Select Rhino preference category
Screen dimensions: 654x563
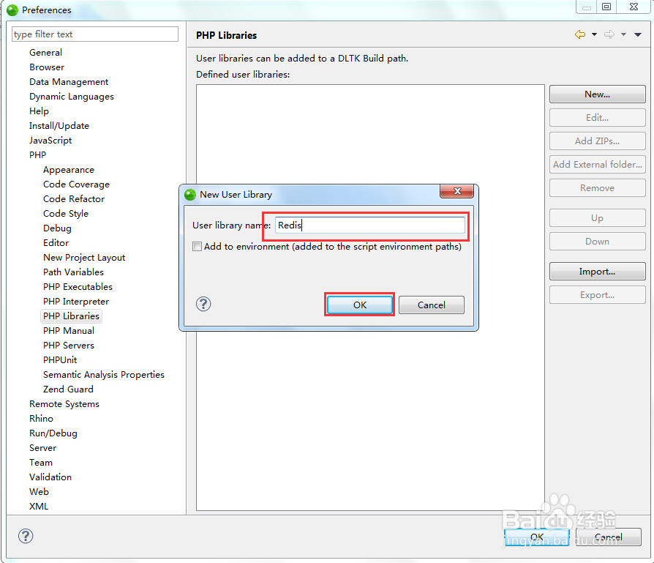(x=41, y=419)
